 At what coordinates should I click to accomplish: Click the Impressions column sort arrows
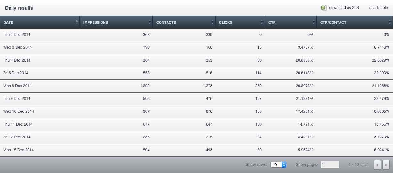(150, 22)
